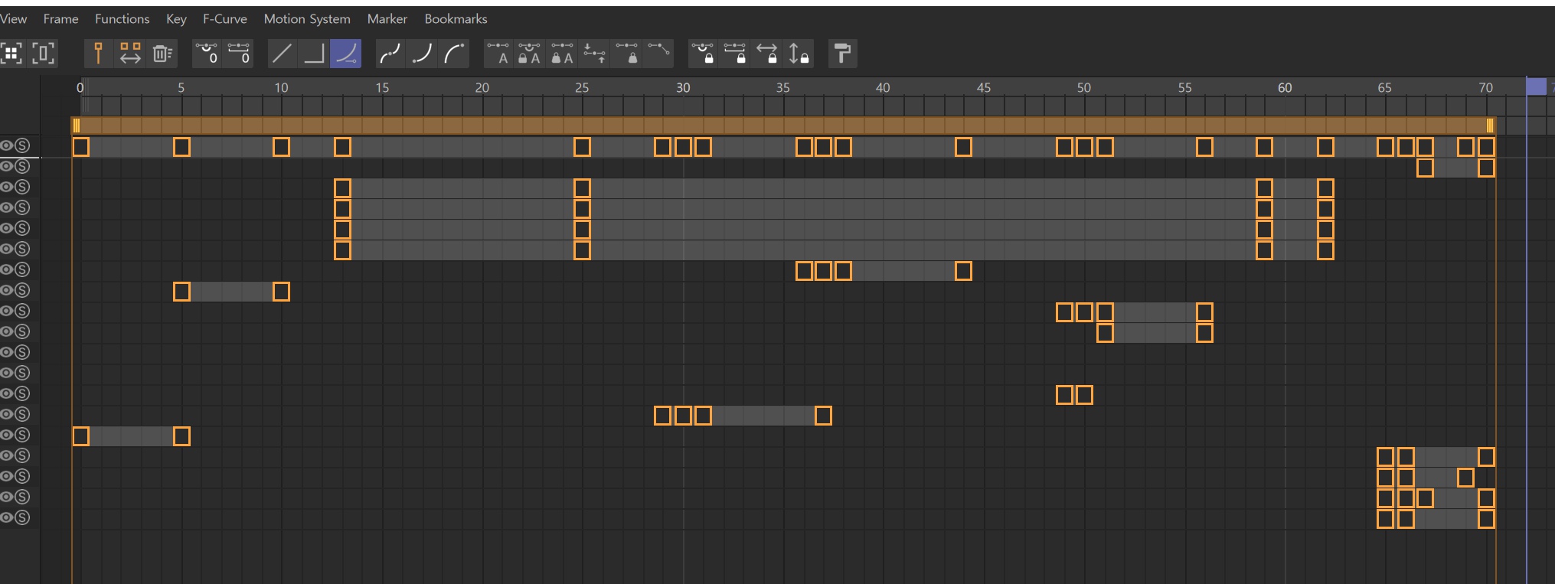Select summary keyframe at frame 44
This screenshot has width=1555, height=584.
(x=963, y=147)
